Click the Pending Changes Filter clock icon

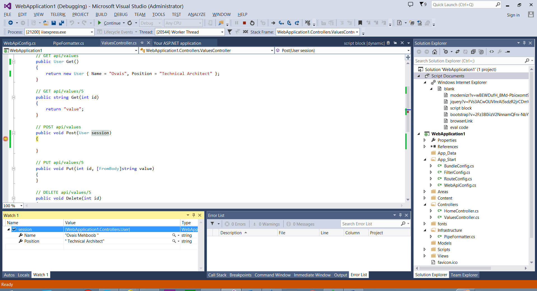point(446,52)
